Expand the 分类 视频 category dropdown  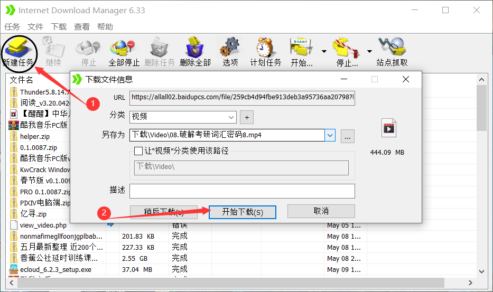(x=231, y=117)
